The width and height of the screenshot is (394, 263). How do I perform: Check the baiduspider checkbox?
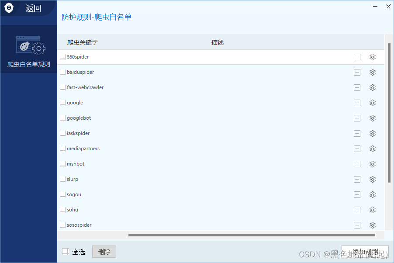62,73
